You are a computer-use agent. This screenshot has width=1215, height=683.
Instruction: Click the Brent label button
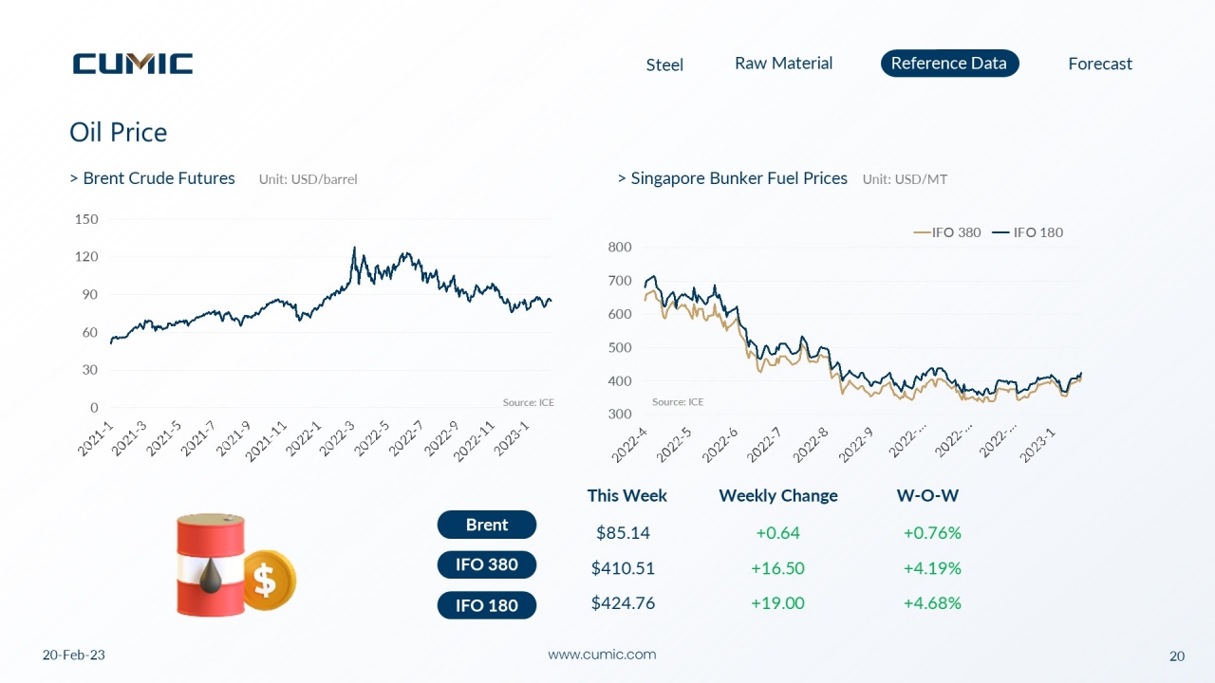point(487,525)
